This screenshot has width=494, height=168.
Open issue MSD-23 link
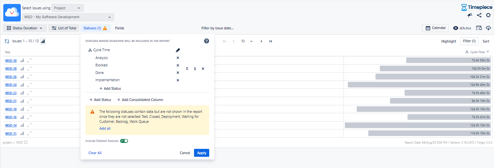[11, 93]
